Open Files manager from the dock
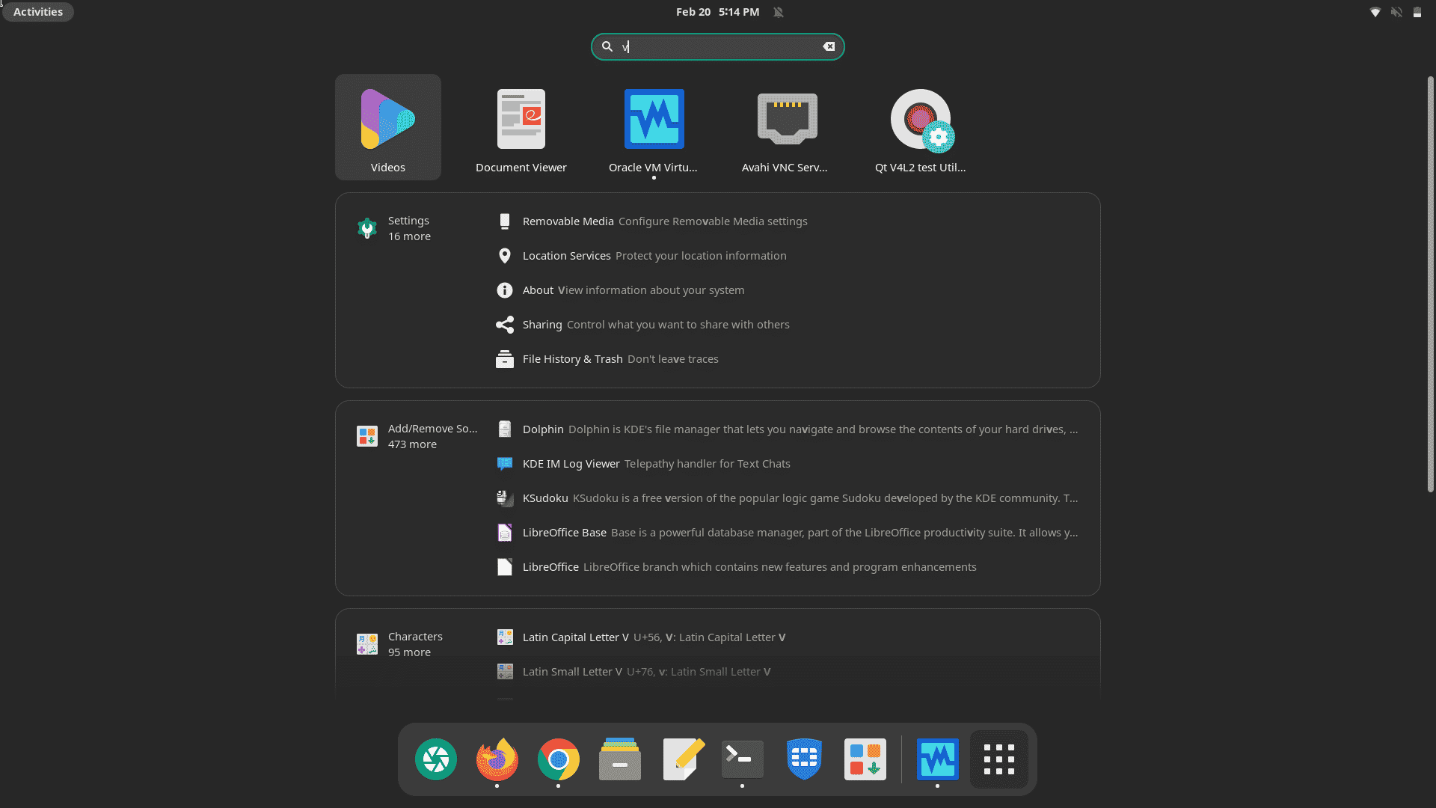This screenshot has width=1436, height=808. click(620, 759)
